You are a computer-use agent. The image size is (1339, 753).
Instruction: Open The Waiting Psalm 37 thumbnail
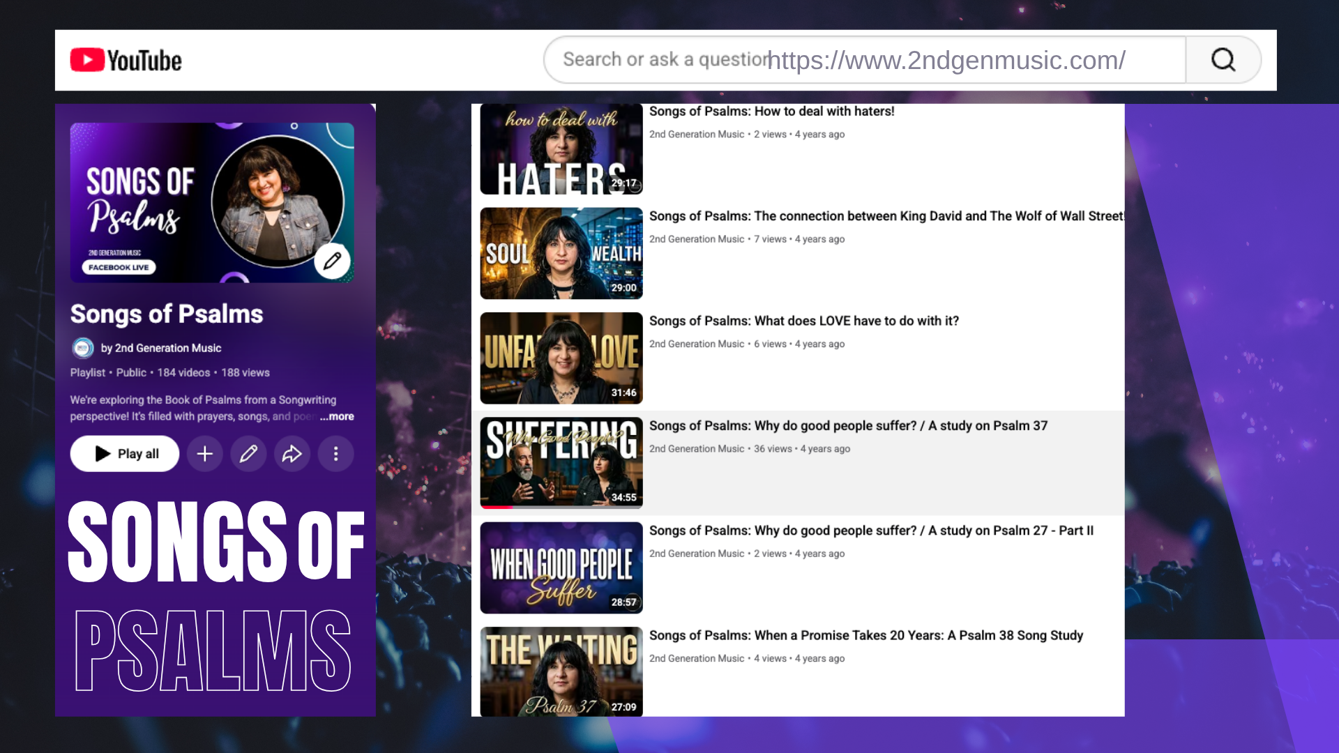pyautogui.click(x=561, y=671)
